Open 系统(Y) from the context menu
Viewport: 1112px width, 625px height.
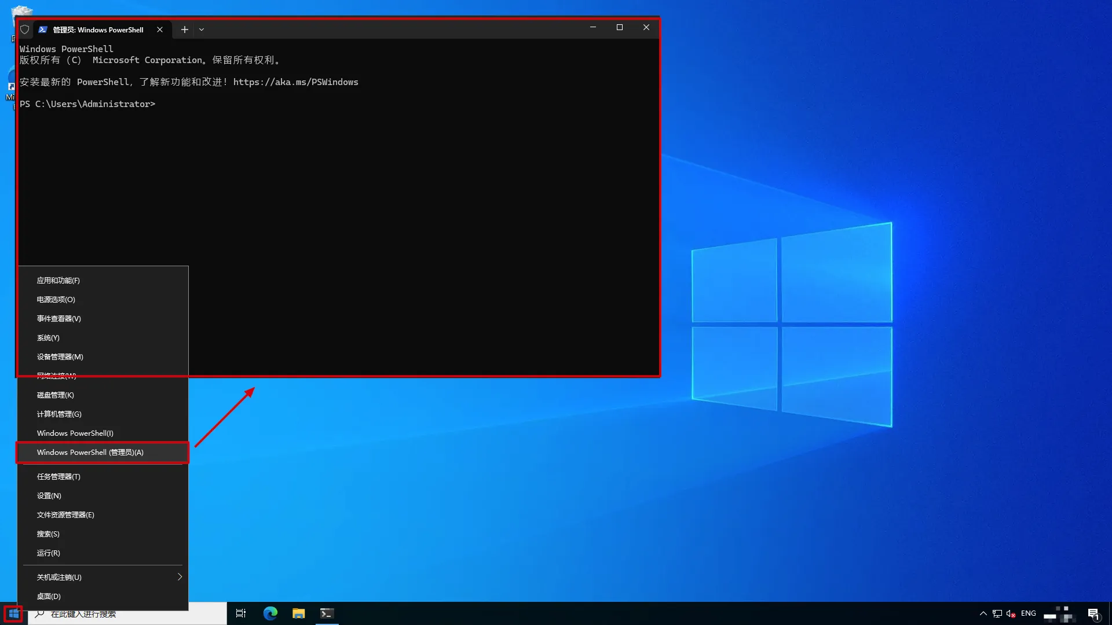pyautogui.click(x=103, y=338)
